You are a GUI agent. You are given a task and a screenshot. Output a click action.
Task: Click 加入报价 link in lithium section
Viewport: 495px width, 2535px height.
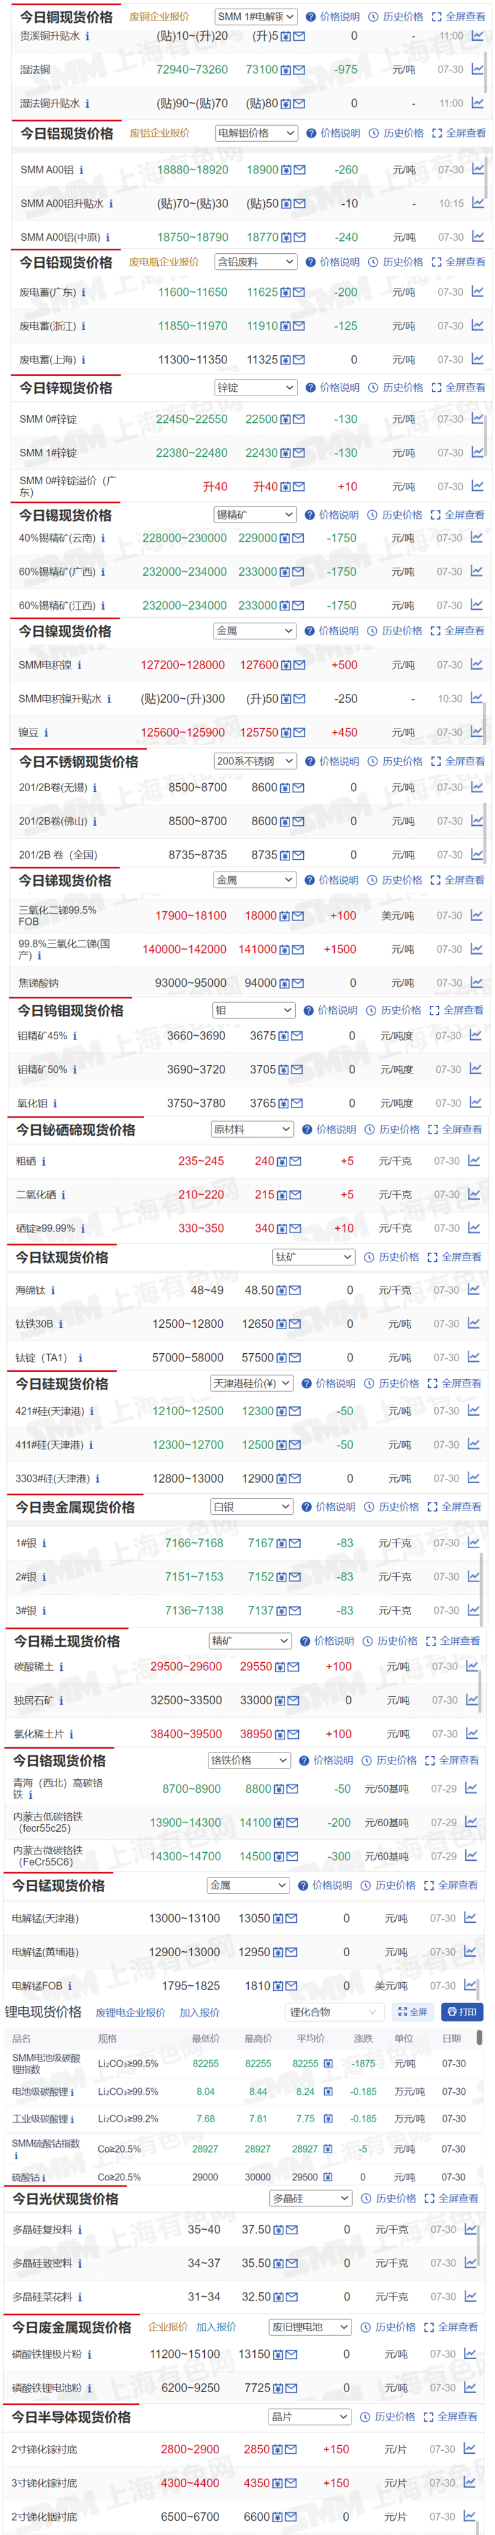[200, 2013]
